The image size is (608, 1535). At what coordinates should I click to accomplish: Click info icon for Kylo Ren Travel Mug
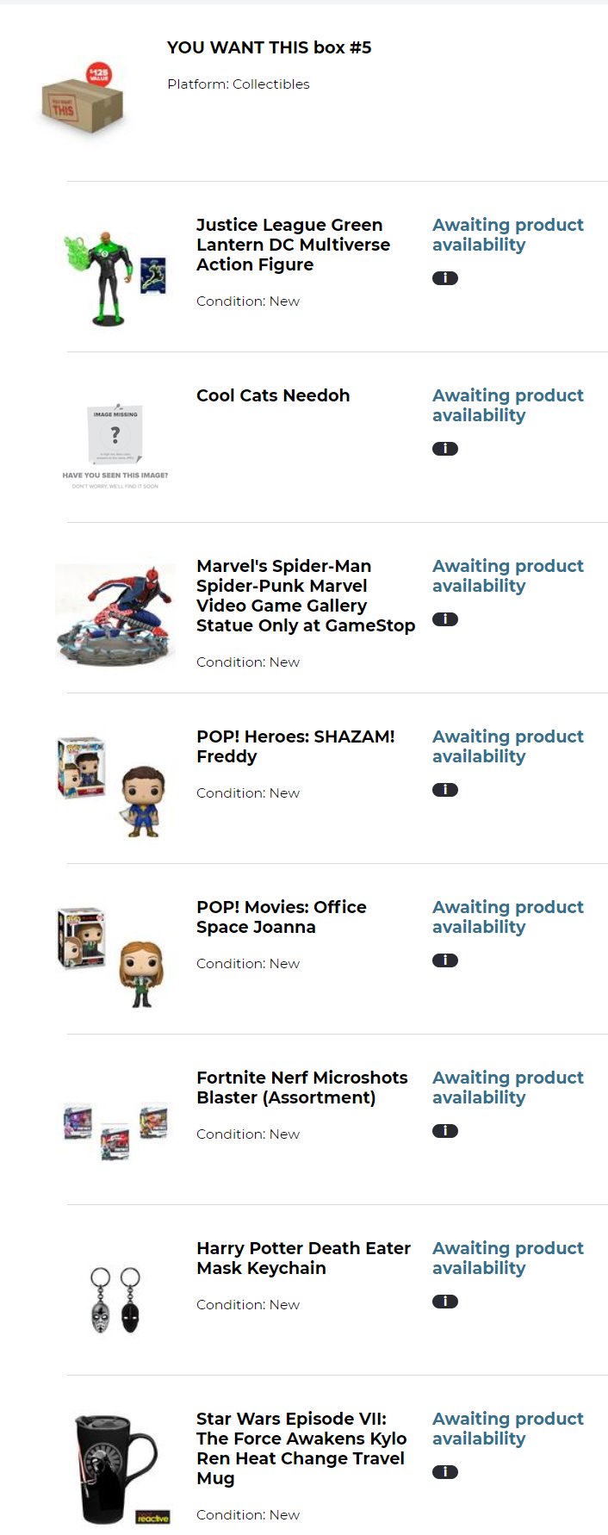445,1472
